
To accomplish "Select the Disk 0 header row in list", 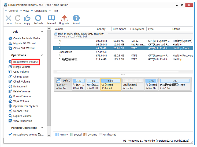I will [x=123, y=35].
